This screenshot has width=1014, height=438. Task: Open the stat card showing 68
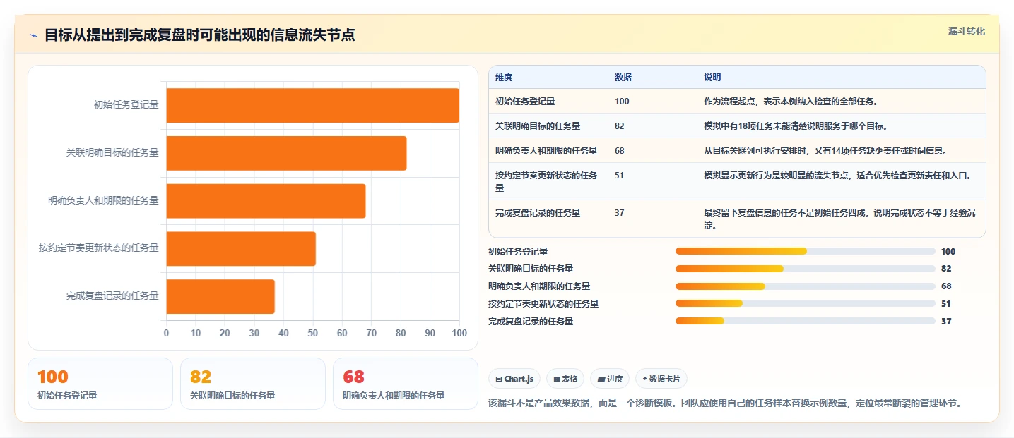coord(406,384)
